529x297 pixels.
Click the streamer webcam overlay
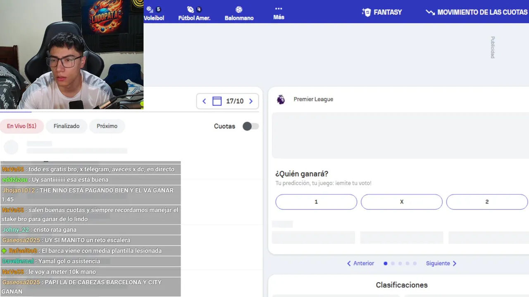[x=71, y=54]
